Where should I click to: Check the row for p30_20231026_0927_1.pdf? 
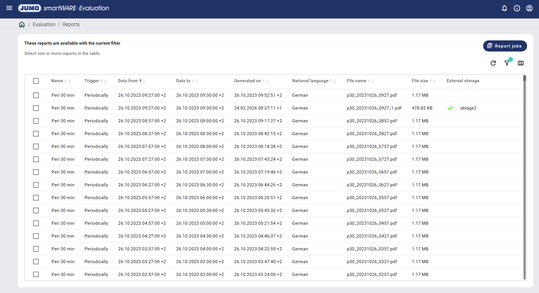click(x=36, y=108)
